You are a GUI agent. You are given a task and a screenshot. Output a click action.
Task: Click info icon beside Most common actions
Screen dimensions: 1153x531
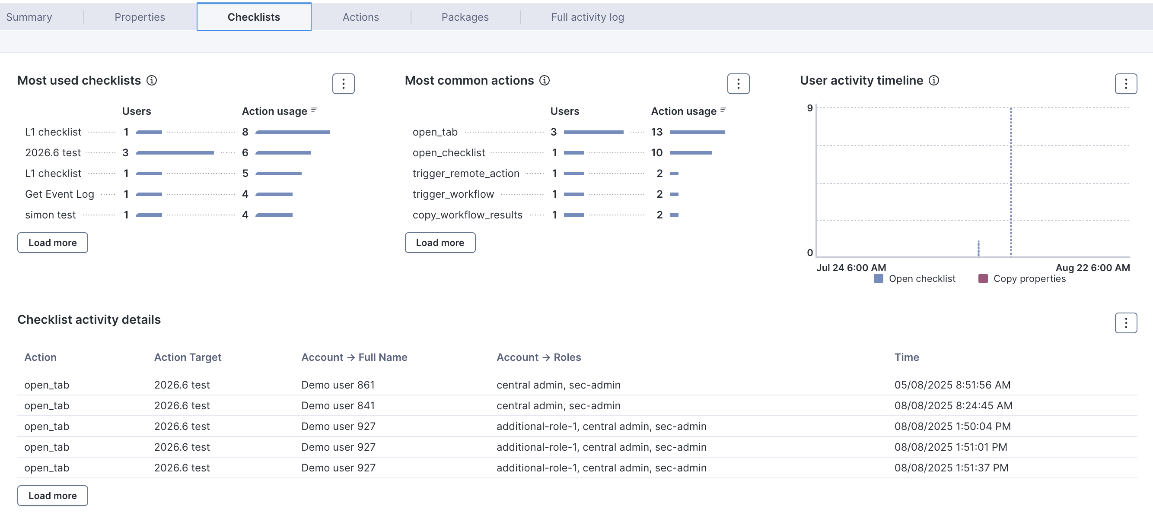point(544,80)
